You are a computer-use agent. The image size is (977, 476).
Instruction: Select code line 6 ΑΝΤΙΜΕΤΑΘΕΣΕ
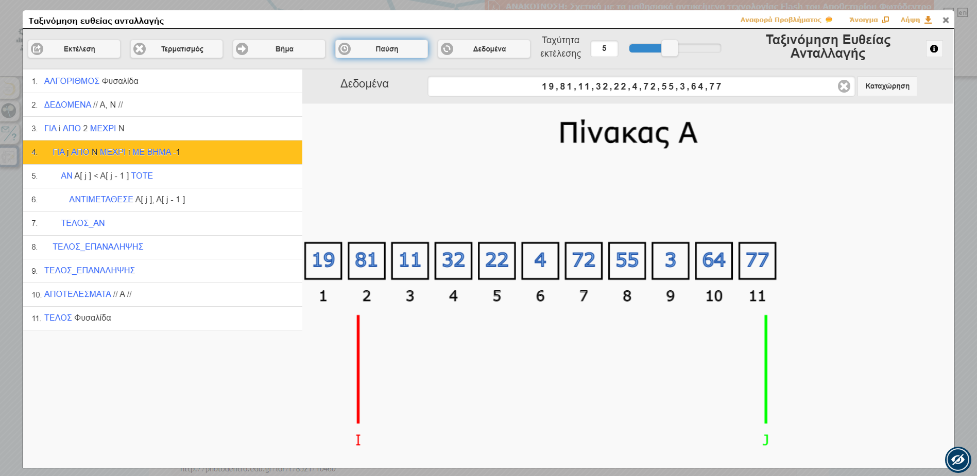pyautogui.click(x=163, y=200)
